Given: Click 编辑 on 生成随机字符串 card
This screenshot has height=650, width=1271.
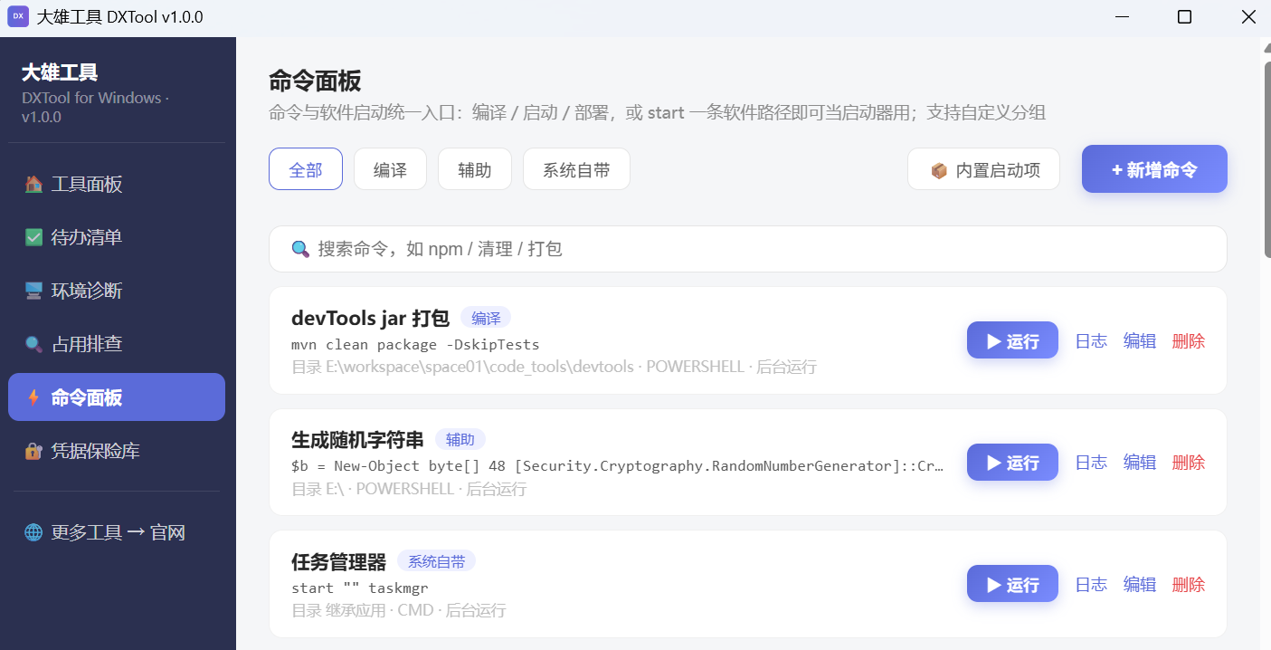Looking at the screenshot, I should pos(1140,463).
